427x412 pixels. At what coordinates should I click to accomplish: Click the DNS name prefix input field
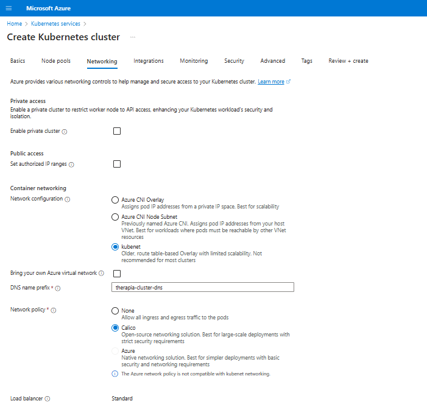(203, 287)
